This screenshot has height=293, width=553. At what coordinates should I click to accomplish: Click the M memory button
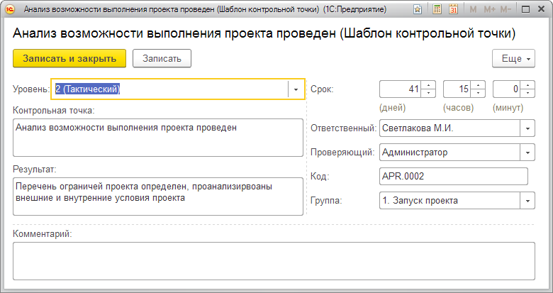coord(473,10)
